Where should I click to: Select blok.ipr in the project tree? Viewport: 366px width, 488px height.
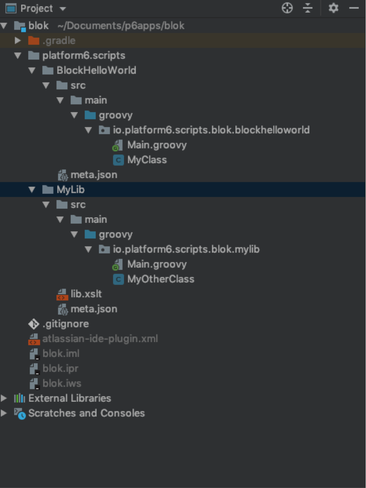pos(61,368)
